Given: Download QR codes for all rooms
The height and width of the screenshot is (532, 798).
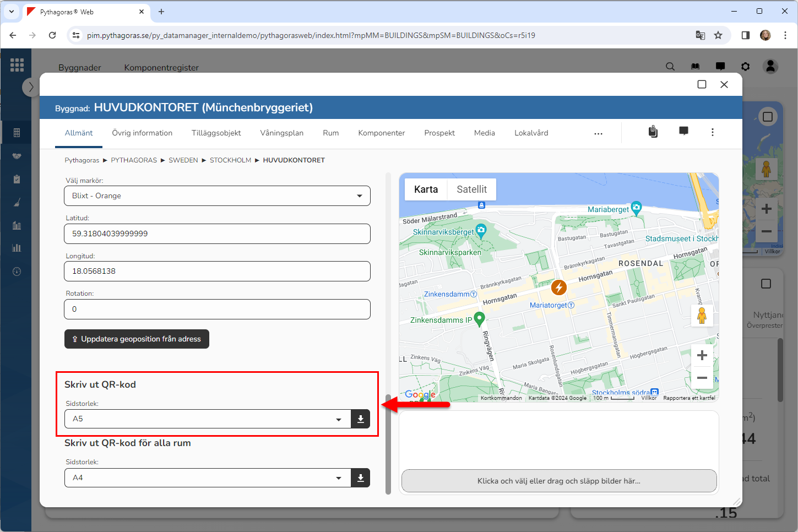Looking at the screenshot, I should click(360, 478).
